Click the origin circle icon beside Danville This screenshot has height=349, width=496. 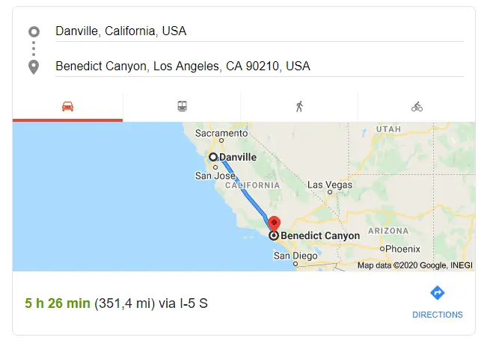tap(33, 31)
